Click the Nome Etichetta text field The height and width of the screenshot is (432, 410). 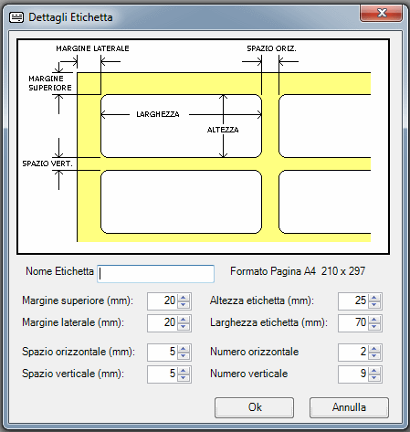(x=155, y=274)
